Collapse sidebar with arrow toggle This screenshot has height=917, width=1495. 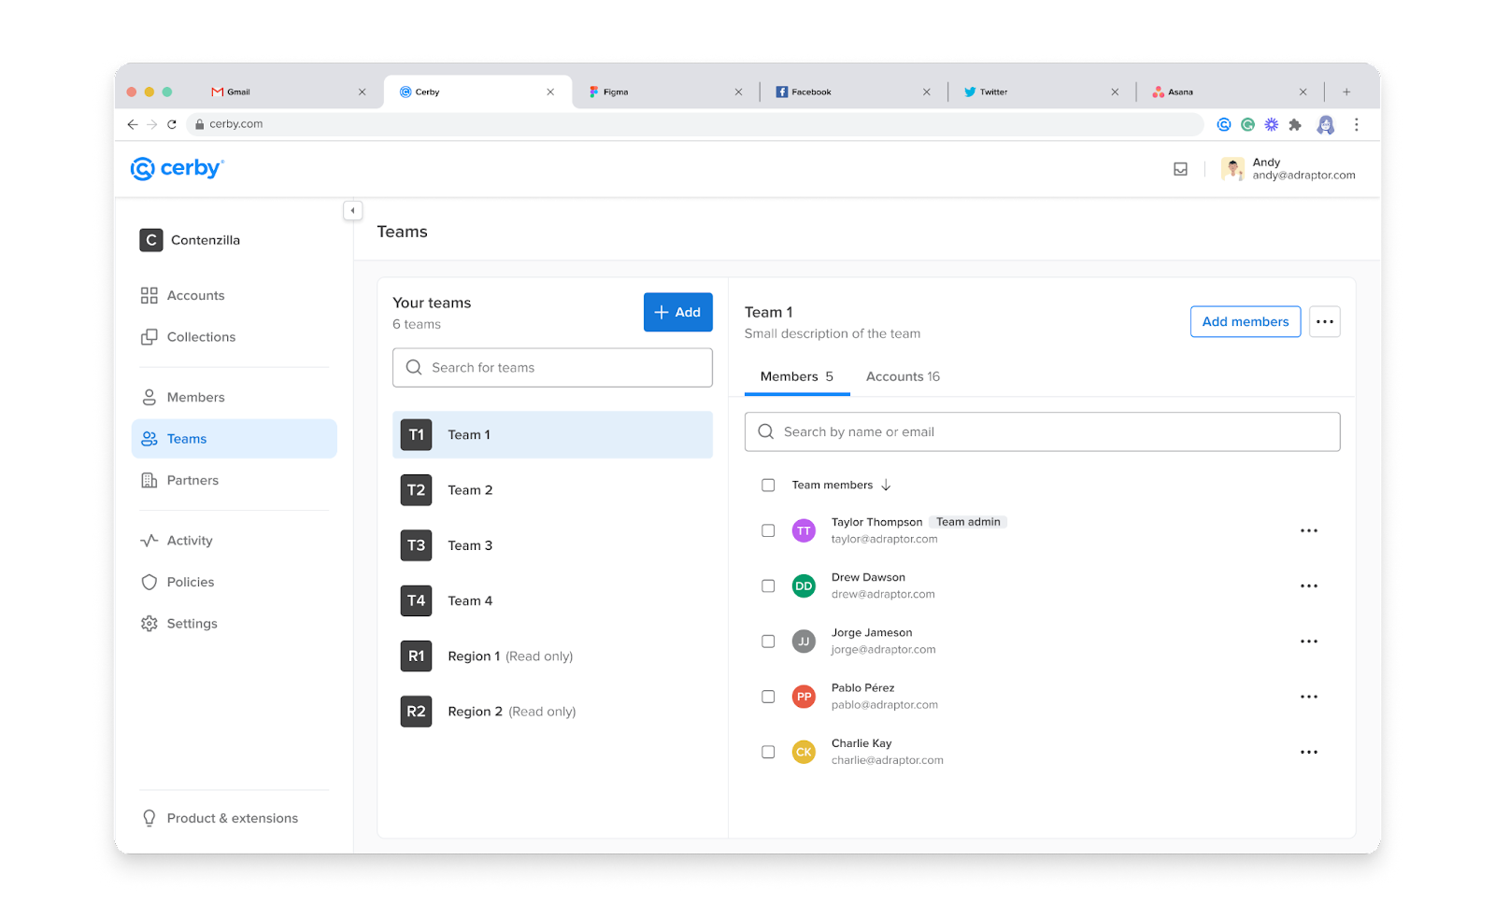352,211
